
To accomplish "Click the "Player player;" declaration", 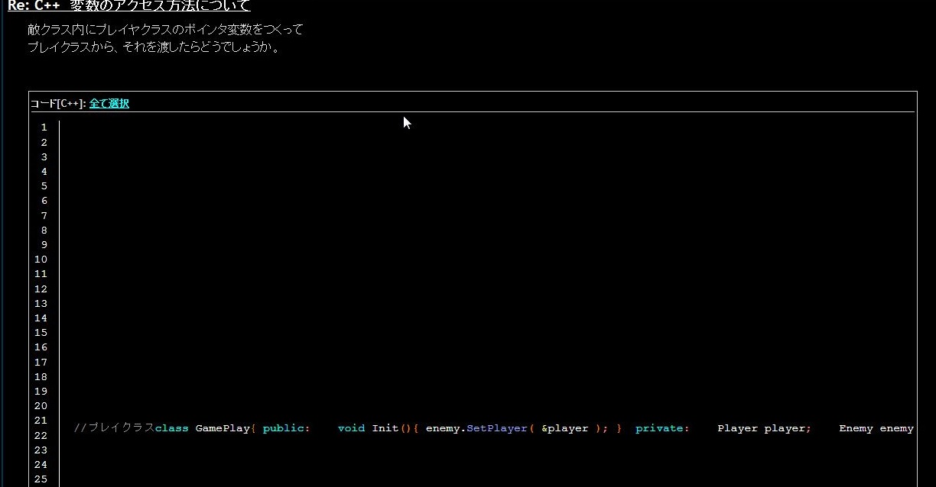I will (x=763, y=428).
